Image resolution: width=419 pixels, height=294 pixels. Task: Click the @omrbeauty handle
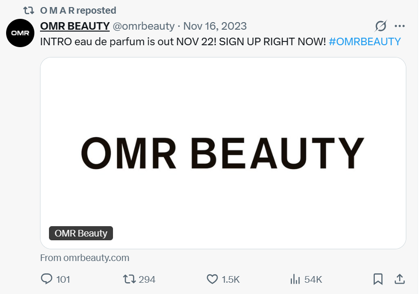click(x=144, y=26)
